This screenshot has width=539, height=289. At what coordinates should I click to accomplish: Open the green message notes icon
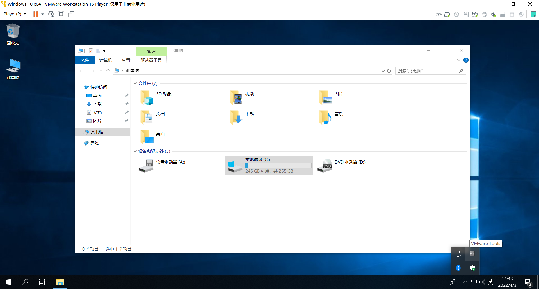point(533,14)
